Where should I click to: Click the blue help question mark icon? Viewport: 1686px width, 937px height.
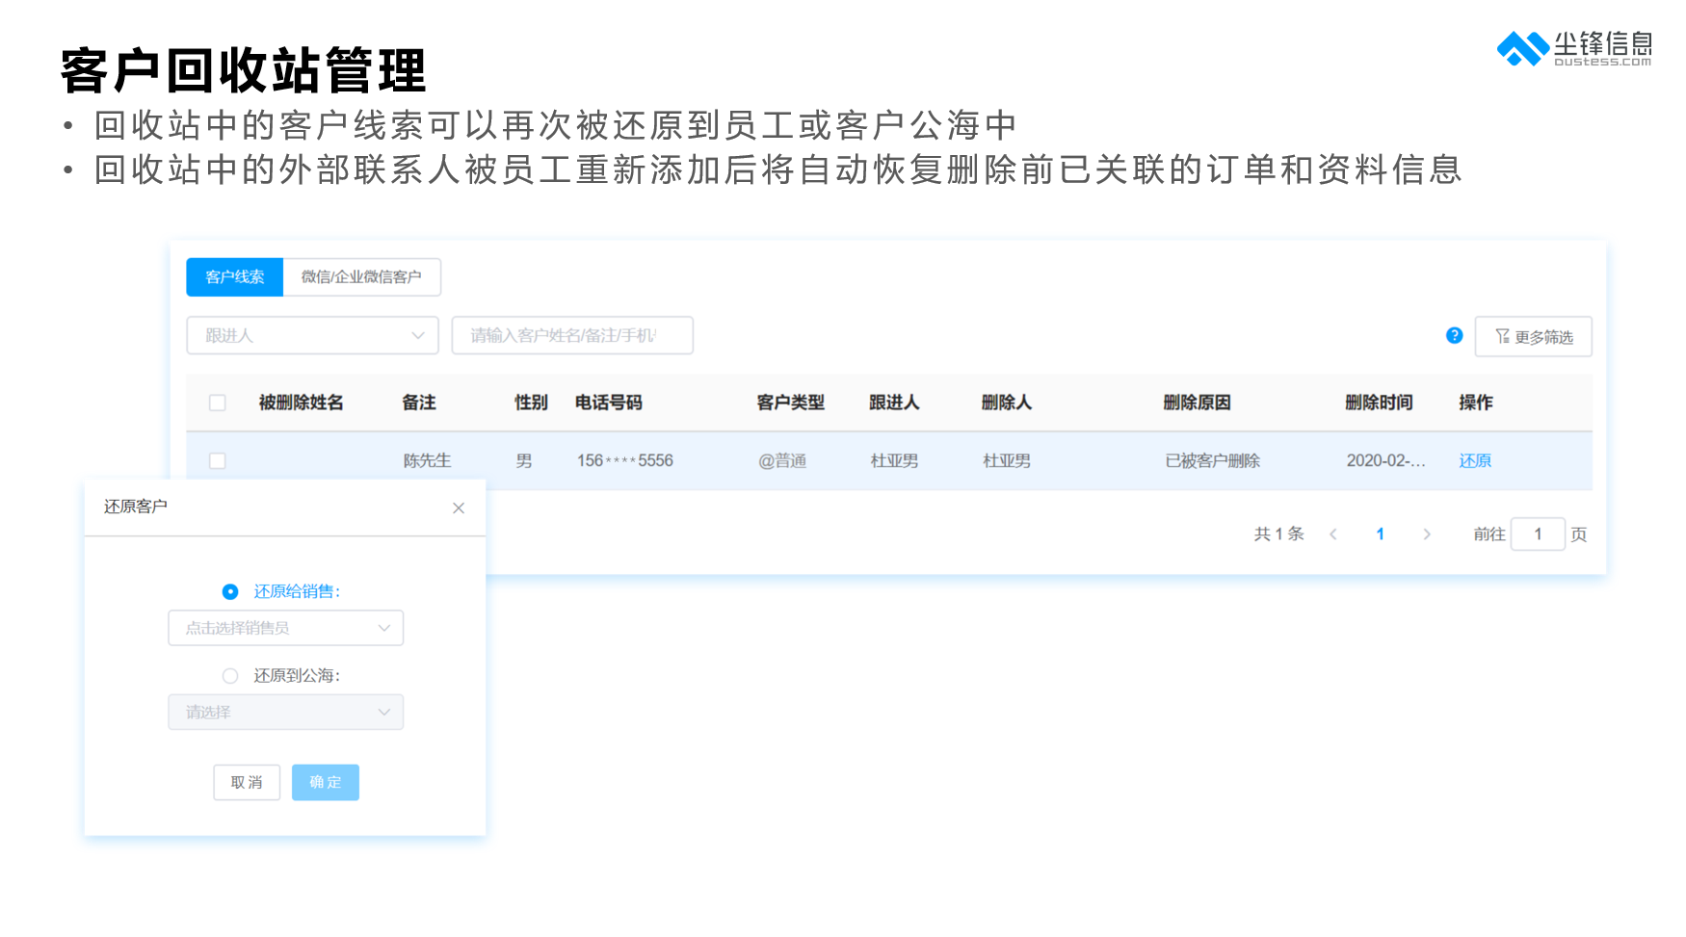pyautogui.click(x=1454, y=335)
